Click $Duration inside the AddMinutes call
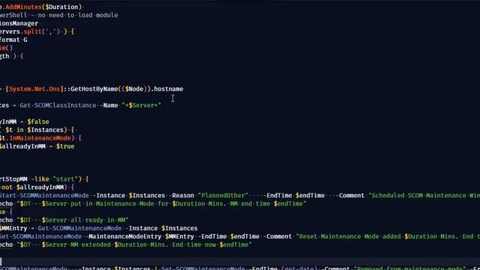Screen dimensions: 480x270 coord(61,7)
